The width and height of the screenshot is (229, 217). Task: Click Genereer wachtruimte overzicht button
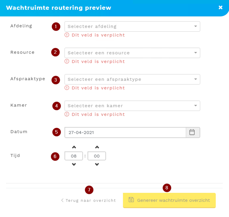pyautogui.click(x=169, y=200)
